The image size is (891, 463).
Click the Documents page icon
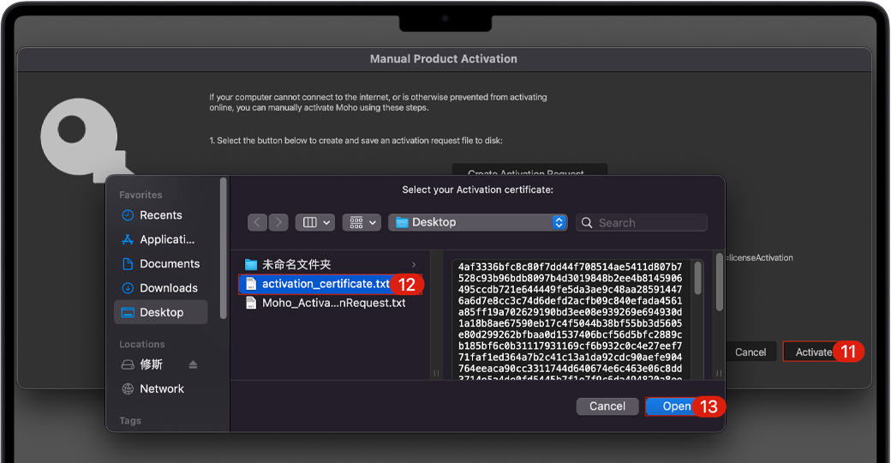pyautogui.click(x=128, y=264)
